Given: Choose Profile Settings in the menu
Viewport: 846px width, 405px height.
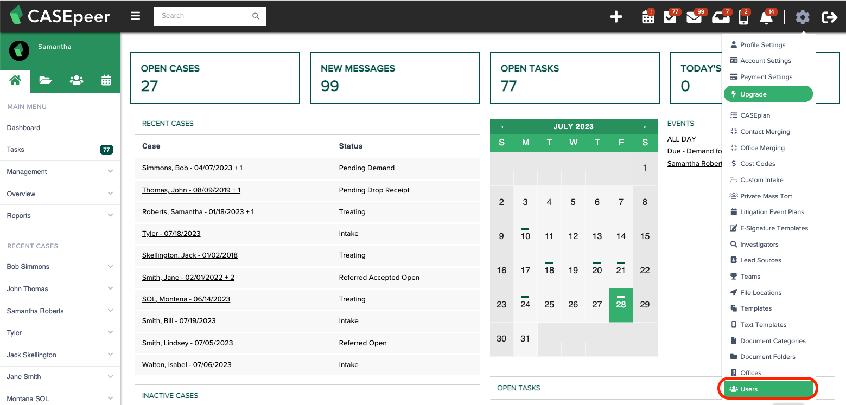Looking at the screenshot, I should (763, 44).
